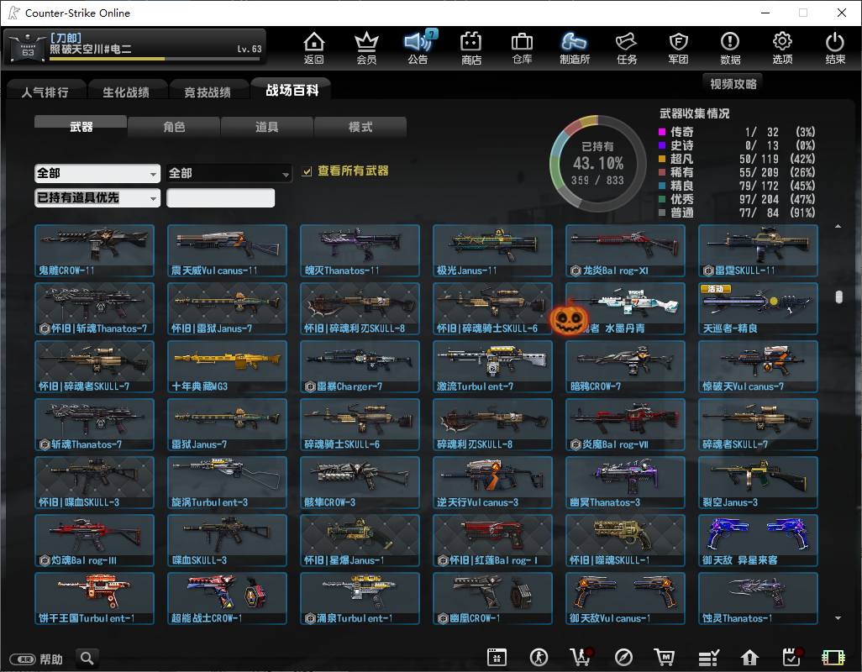
Task: Select the 角色 sub-tab
Action: pos(174,127)
